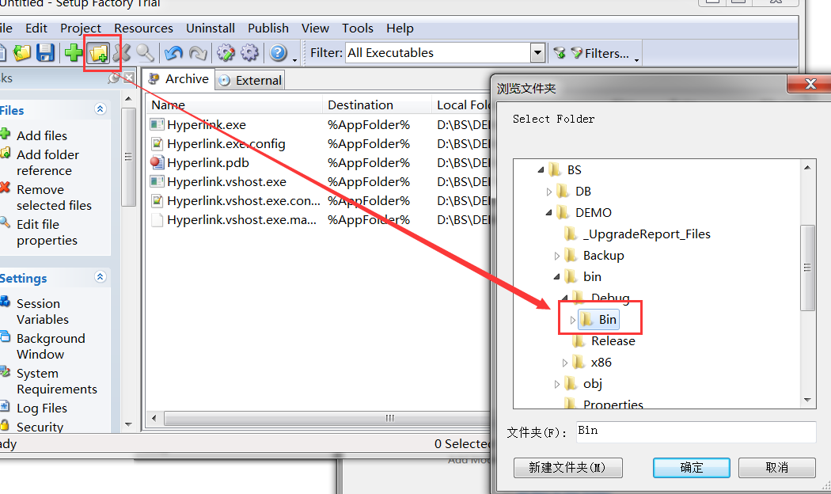Screen dimensions: 831x494
Task: Click the Open project folder toolbar icon
Action: (x=22, y=52)
